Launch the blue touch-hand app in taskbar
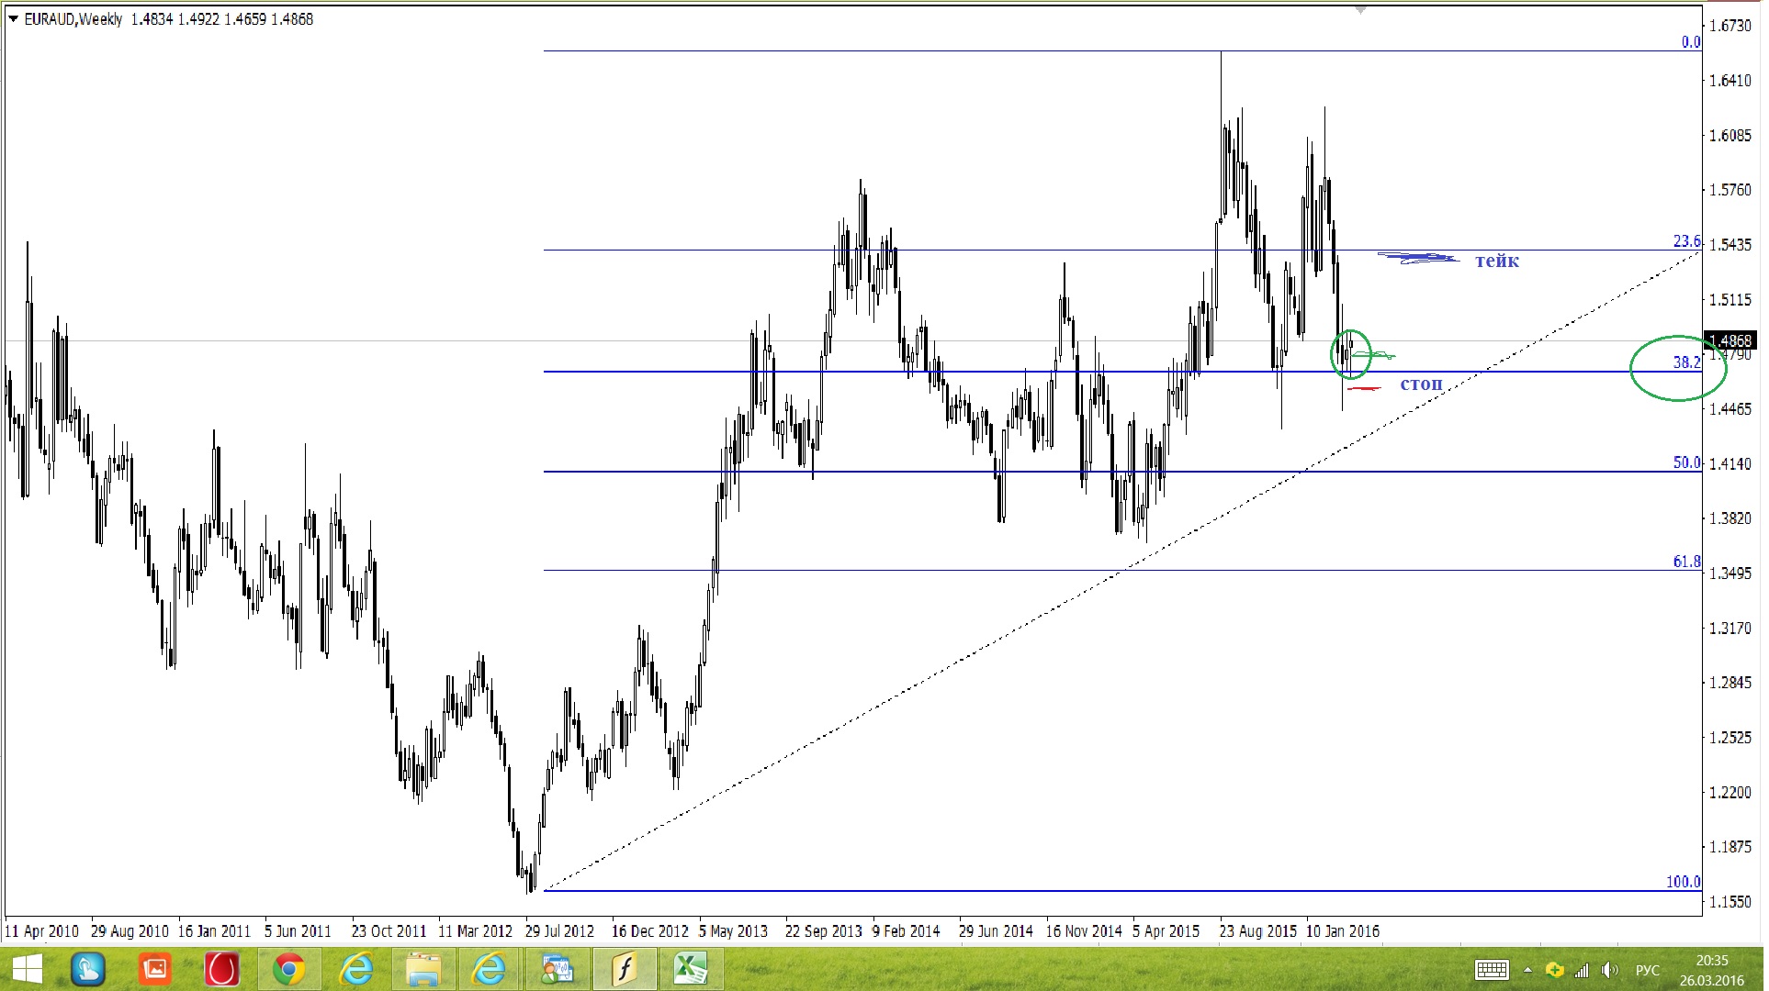Viewport: 1769px width, 991px height. (88, 969)
